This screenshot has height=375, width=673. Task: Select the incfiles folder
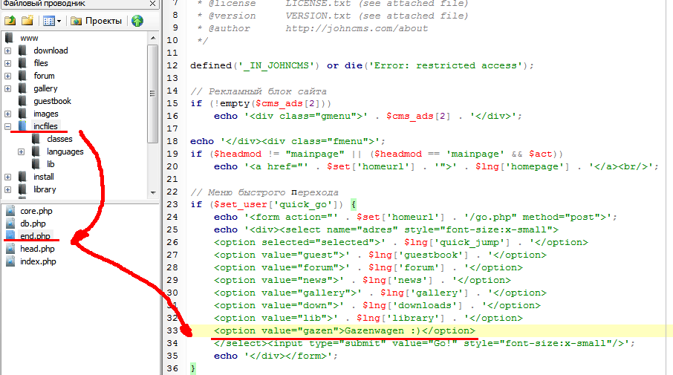click(45, 126)
